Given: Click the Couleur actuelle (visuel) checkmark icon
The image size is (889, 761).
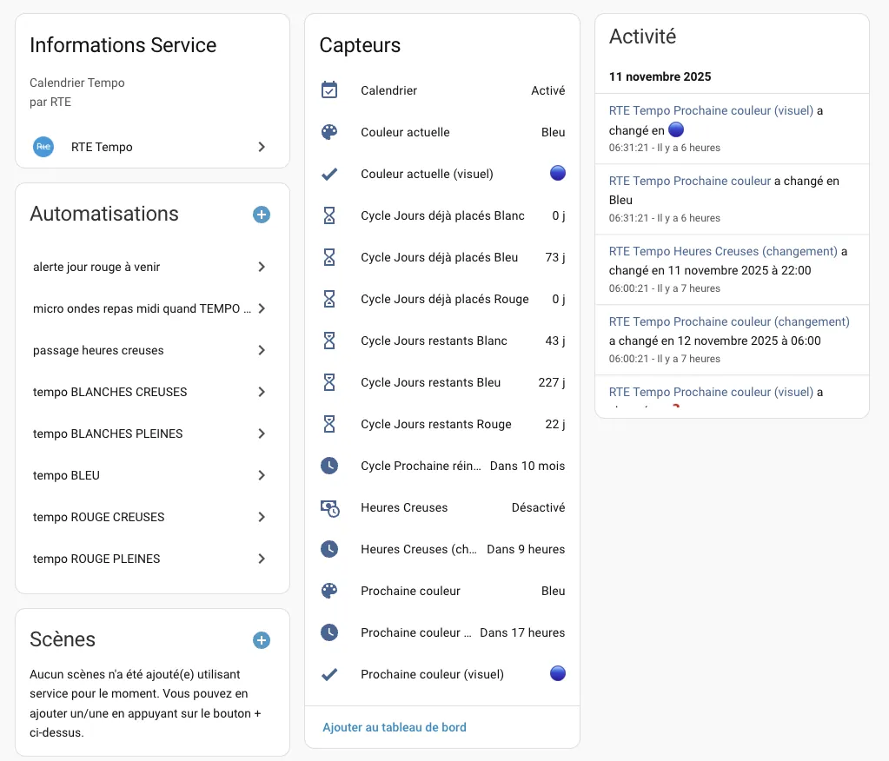Looking at the screenshot, I should tap(329, 174).
